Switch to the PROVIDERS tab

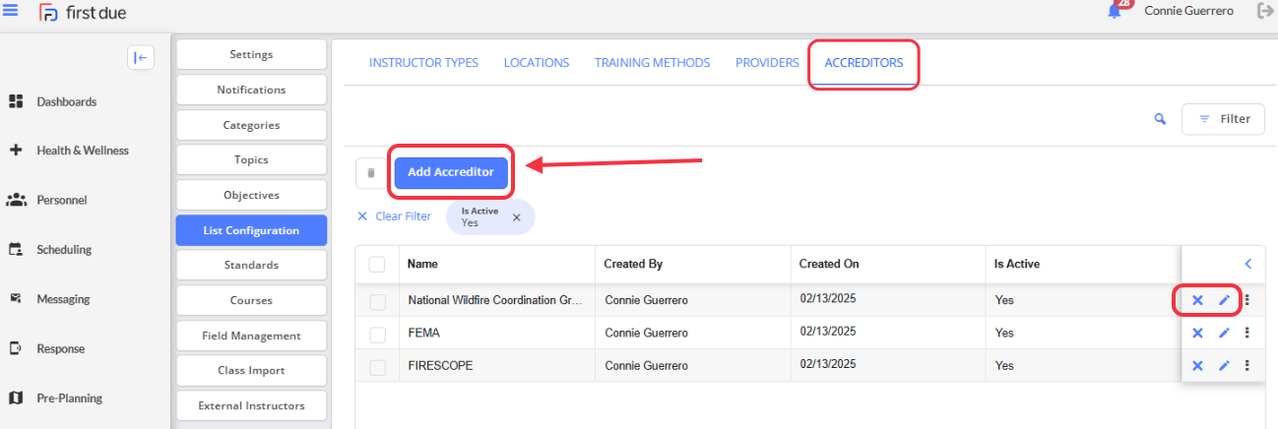tap(767, 62)
